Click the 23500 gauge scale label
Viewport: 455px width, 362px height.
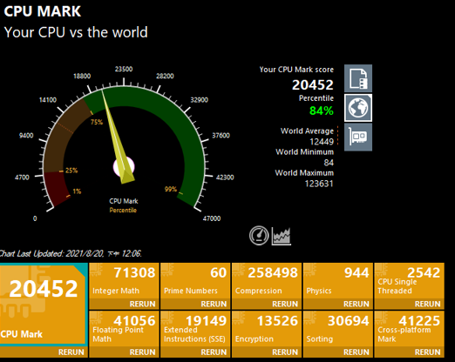pos(124,69)
